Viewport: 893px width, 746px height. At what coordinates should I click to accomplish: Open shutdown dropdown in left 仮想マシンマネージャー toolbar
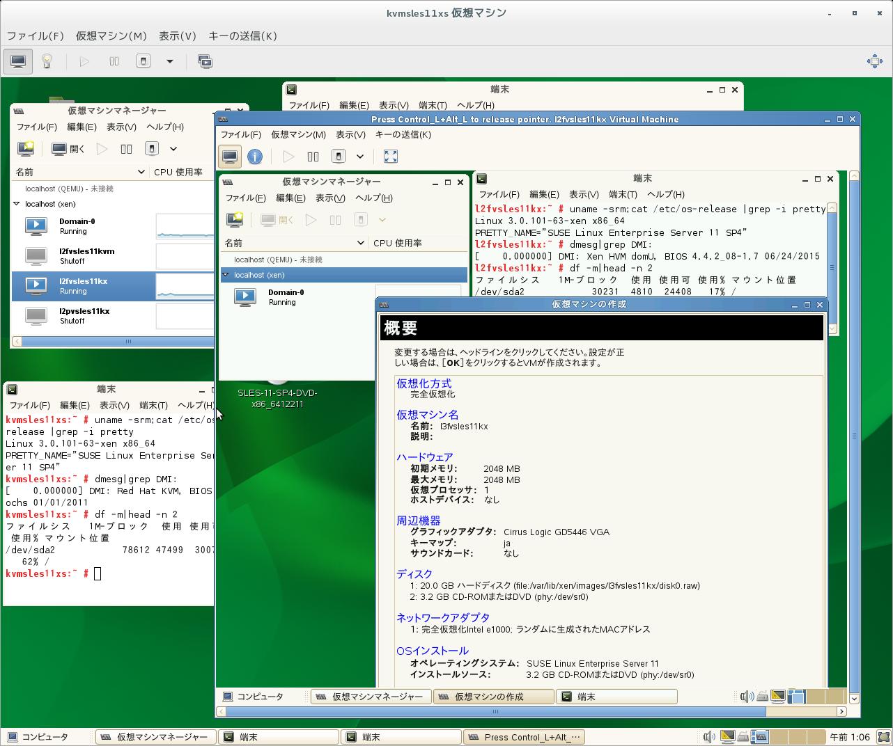pos(173,148)
